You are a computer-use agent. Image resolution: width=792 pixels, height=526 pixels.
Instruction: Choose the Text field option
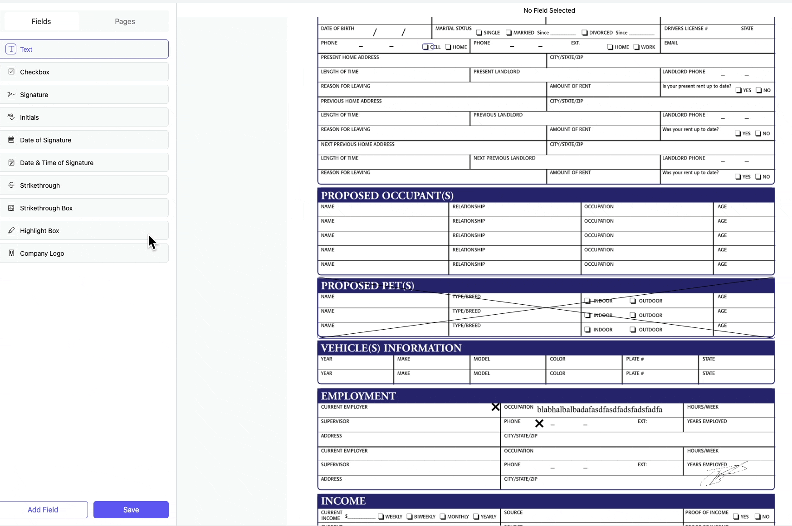click(x=84, y=49)
